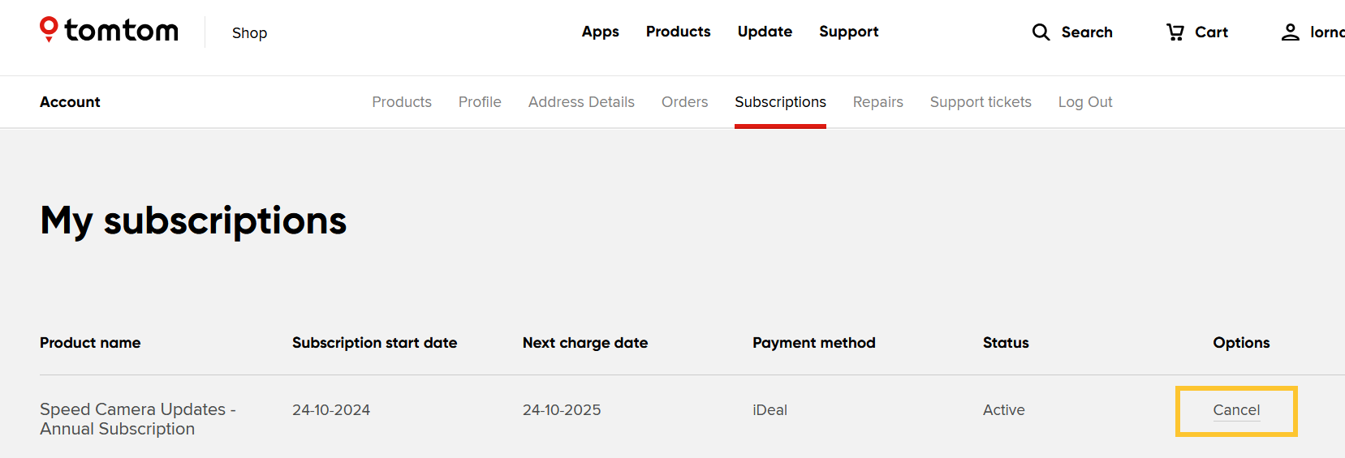This screenshot has height=458, width=1345.
Task: Switch to the Profile tab
Action: [x=480, y=102]
